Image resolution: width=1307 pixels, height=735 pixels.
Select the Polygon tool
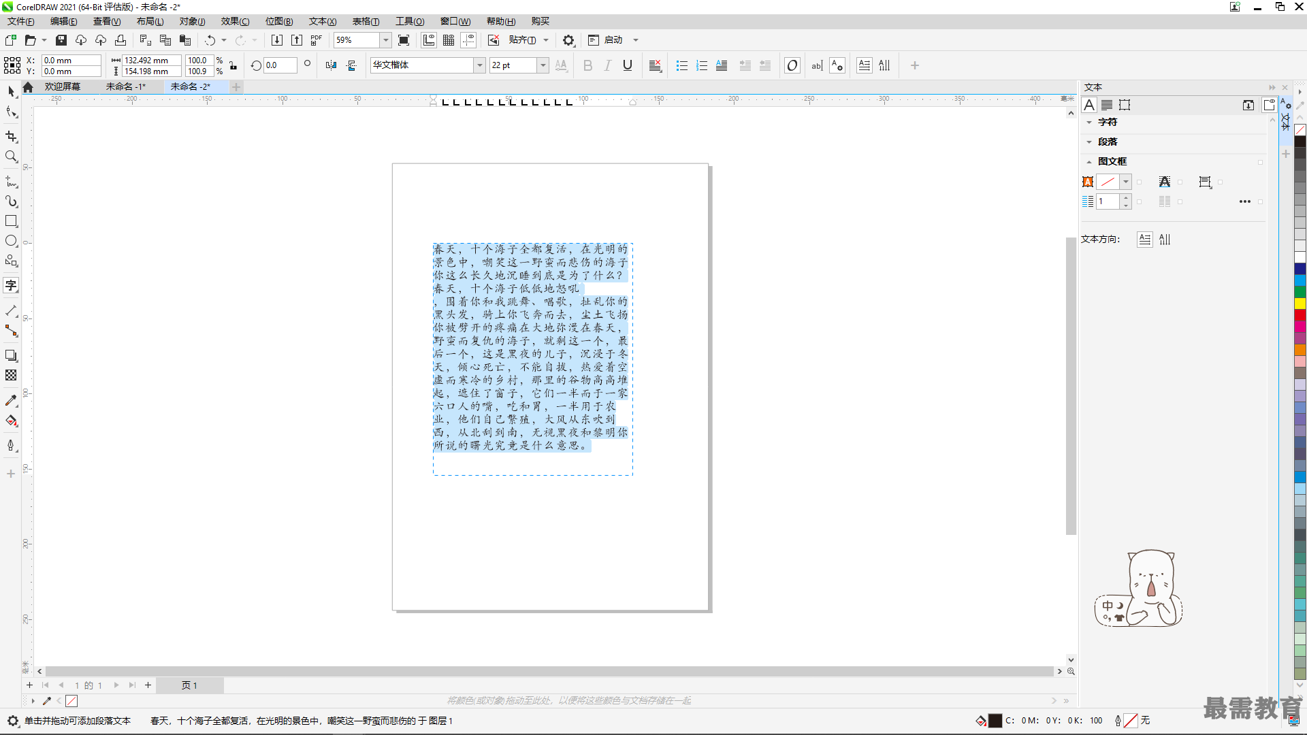[11, 261]
